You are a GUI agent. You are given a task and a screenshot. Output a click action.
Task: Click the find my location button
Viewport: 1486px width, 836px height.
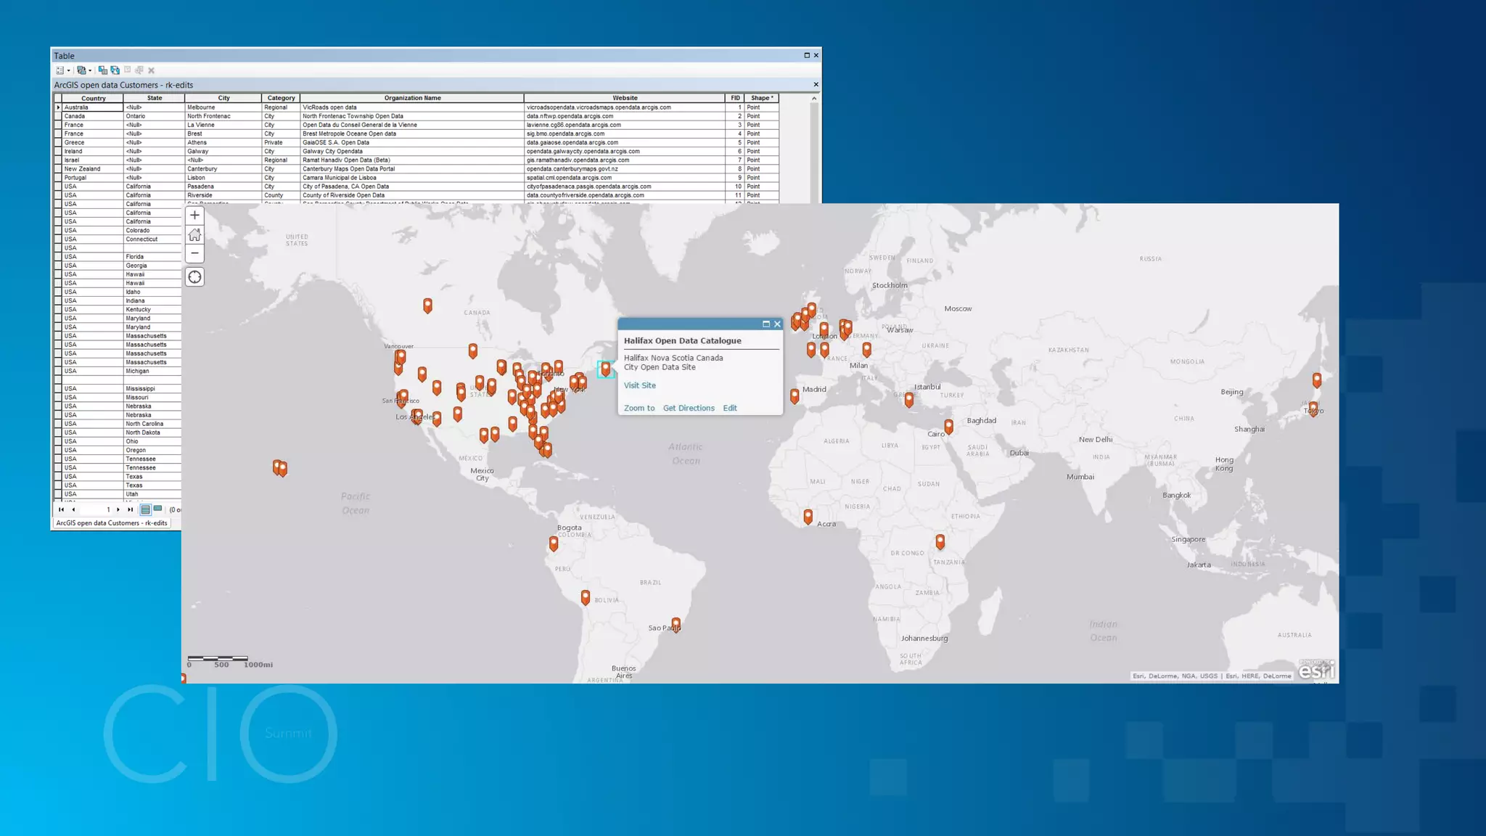pyautogui.click(x=194, y=277)
